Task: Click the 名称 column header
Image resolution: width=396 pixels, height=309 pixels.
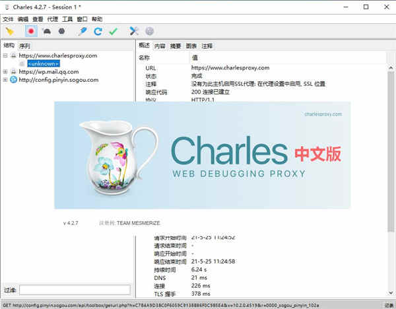Action: click(x=144, y=58)
